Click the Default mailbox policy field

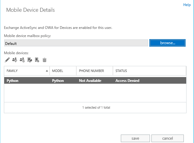click(76, 43)
